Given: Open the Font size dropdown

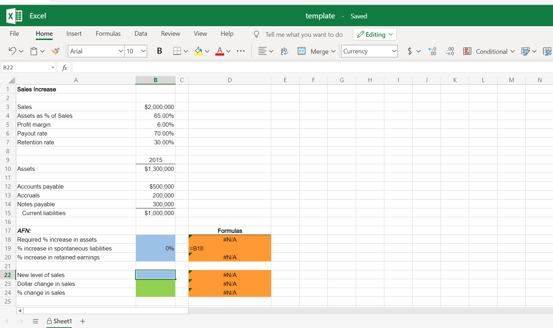Looking at the screenshot, I should [136, 51].
